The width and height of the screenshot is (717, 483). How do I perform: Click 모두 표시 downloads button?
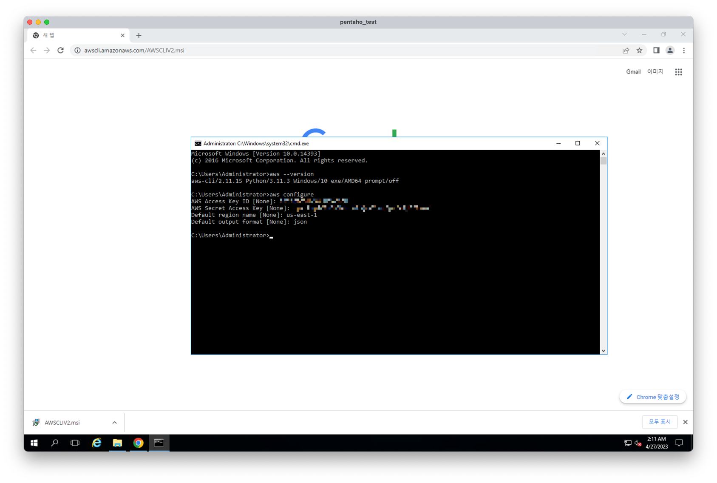coord(659,422)
